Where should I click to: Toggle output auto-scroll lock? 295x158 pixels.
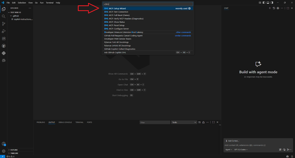pos(203,122)
